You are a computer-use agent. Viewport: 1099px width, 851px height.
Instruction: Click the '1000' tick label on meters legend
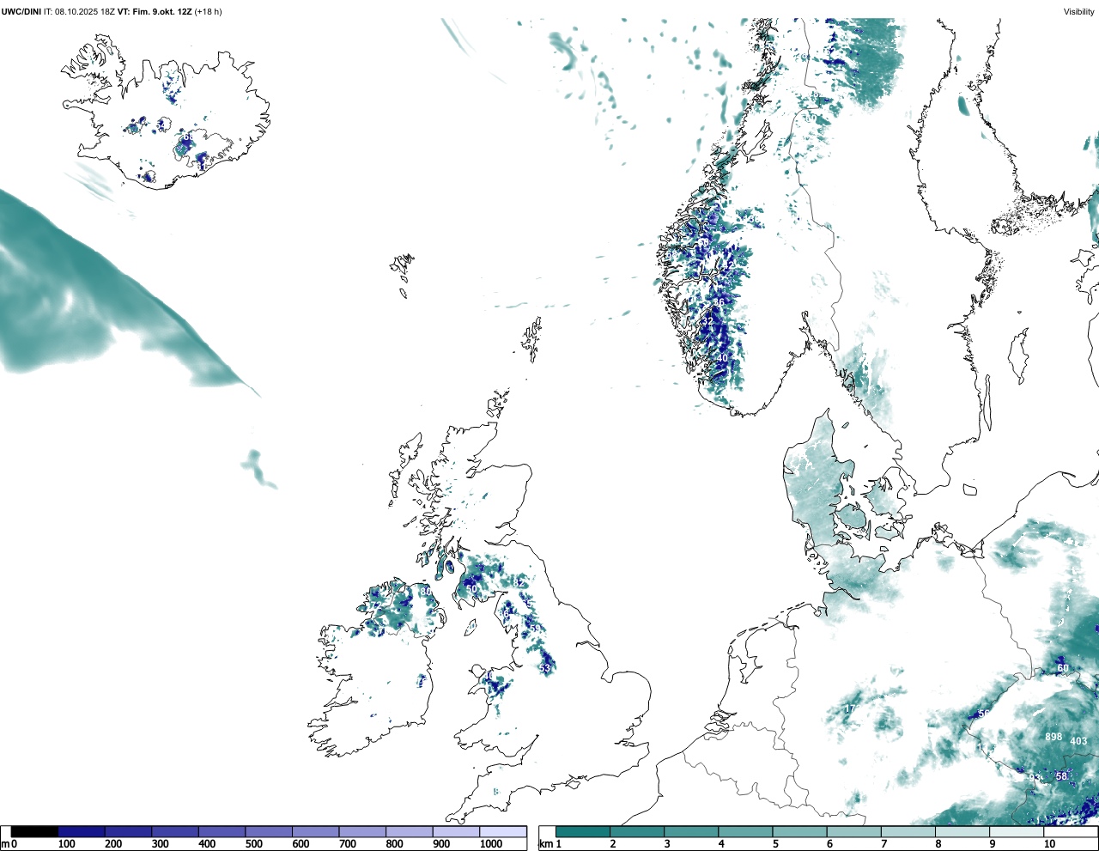491,844
